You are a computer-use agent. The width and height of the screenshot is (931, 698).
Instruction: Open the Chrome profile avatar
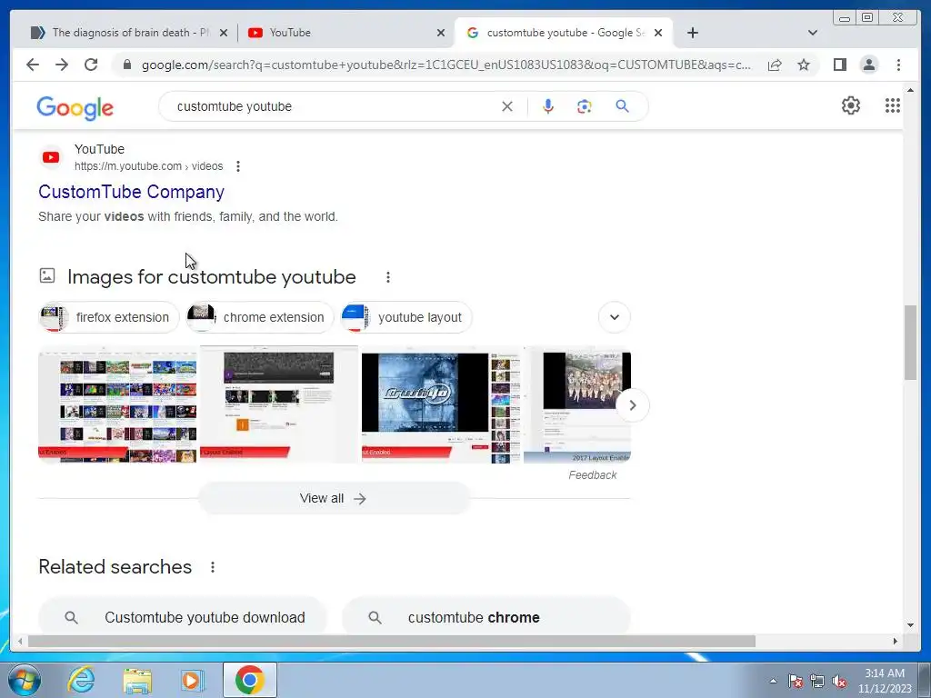click(868, 65)
